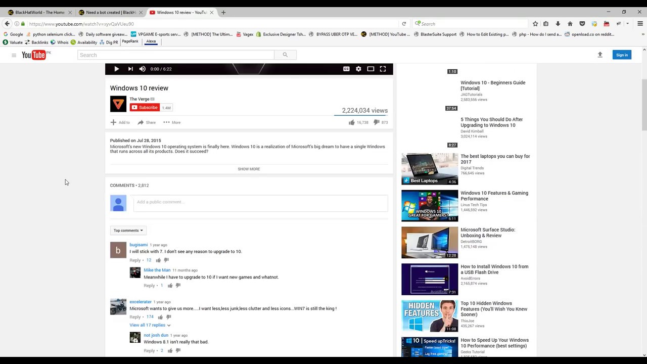Open YouTube guide hamburger menu
647x364 pixels.
click(14, 55)
